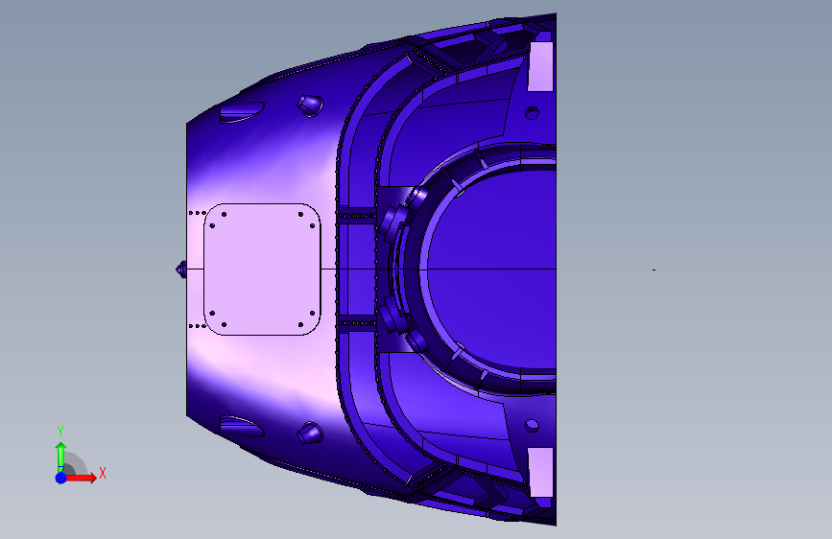Select the pointed probe at the nose tip

[x=181, y=269]
